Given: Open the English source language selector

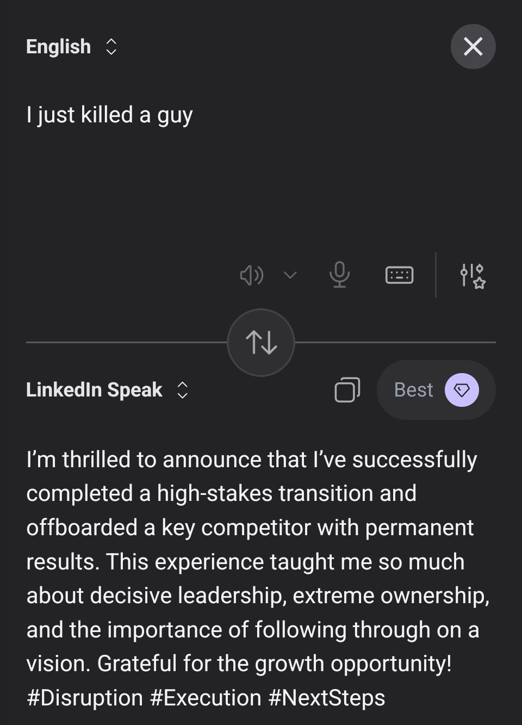Looking at the screenshot, I should click(x=58, y=47).
